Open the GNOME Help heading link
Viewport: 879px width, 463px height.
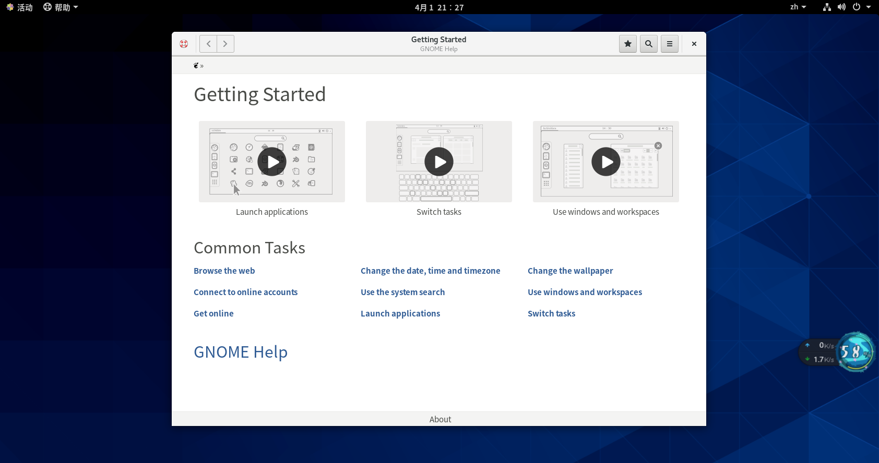point(241,352)
